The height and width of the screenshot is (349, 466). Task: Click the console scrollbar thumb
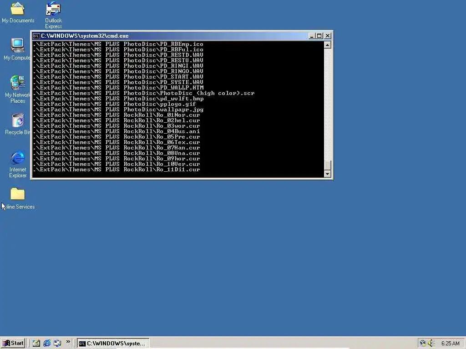(x=328, y=165)
